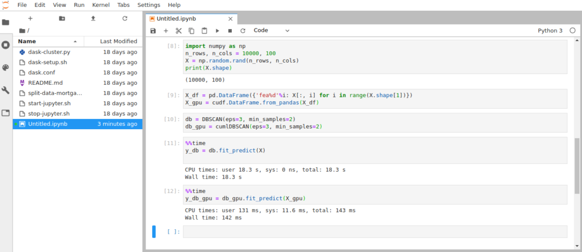Sort files by Last Modified column
Viewport: 582px width, 252px height.
click(113, 42)
